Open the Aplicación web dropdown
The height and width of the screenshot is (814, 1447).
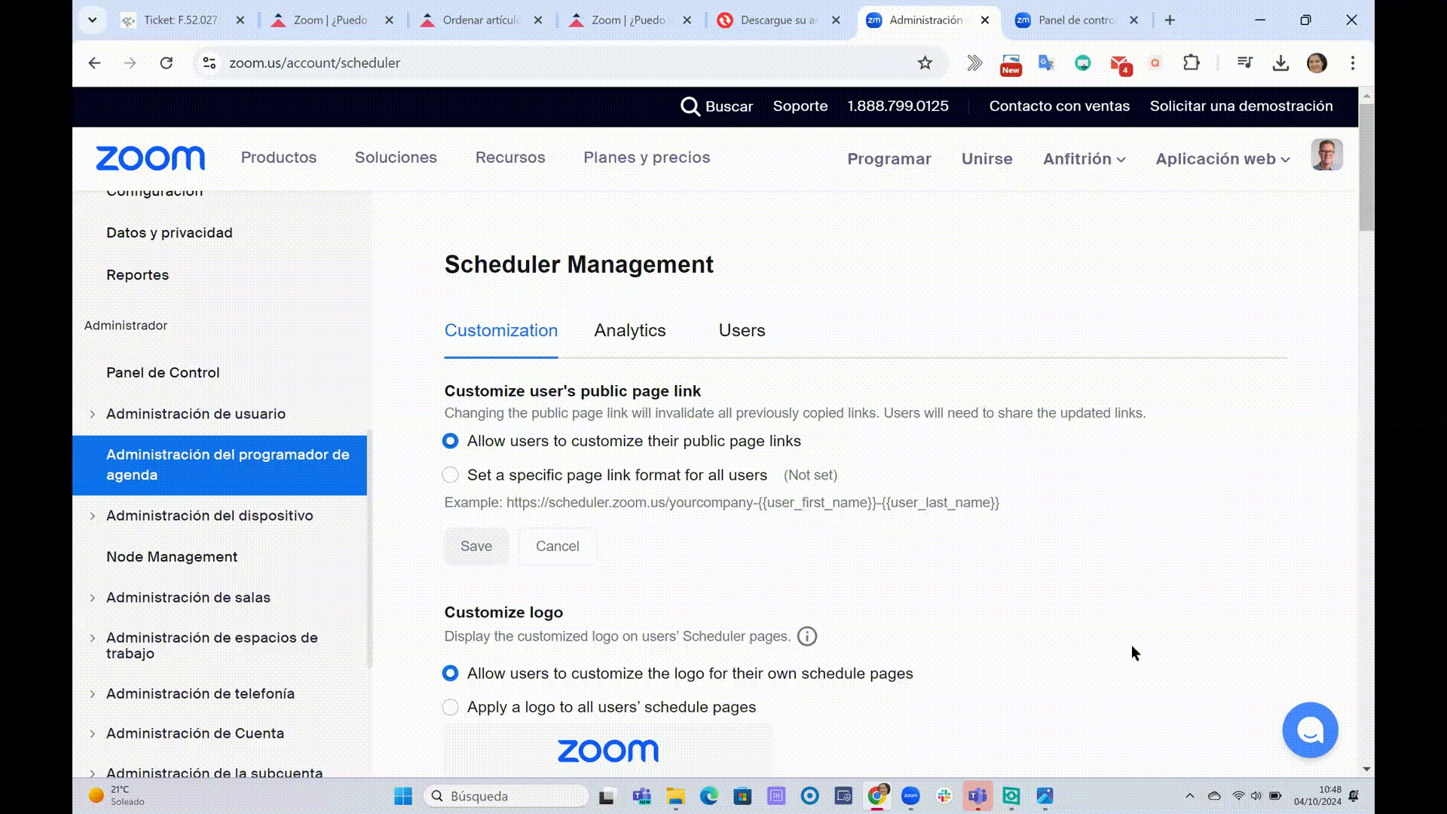pos(1222,159)
